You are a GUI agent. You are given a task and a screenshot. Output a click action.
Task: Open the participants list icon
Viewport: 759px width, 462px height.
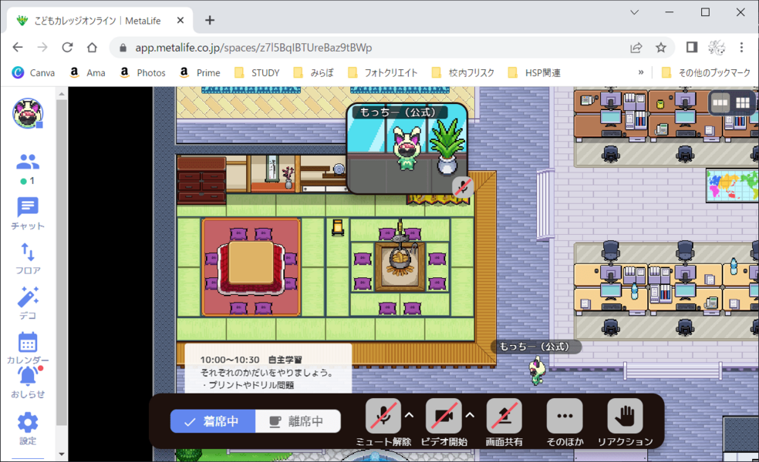[x=28, y=162]
